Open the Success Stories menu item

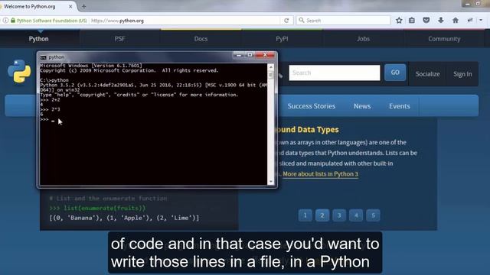point(312,106)
